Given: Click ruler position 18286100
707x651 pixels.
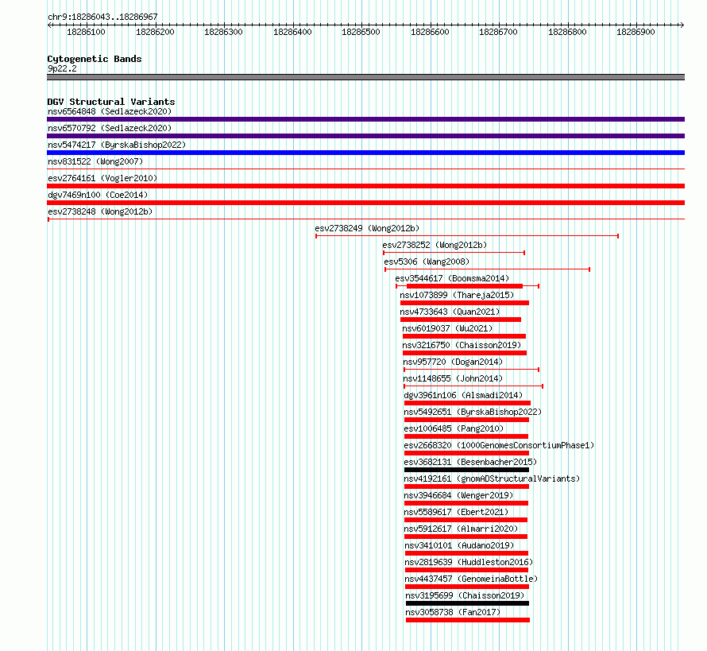Looking at the screenshot, I should point(86,32).
